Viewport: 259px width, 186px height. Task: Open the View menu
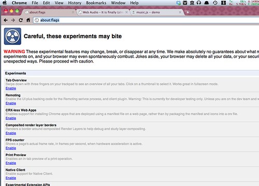pyautogui.click(x=59, y=3)
